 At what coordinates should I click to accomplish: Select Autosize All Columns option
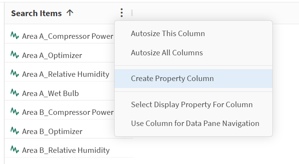tap(167, 53)
